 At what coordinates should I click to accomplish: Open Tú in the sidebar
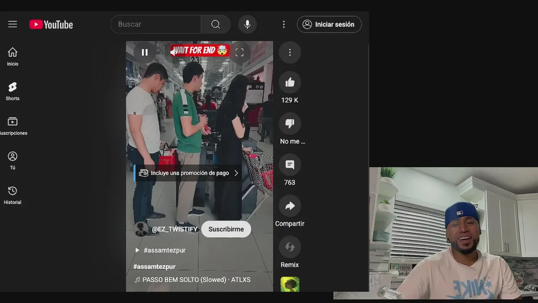tap(13, 160)
